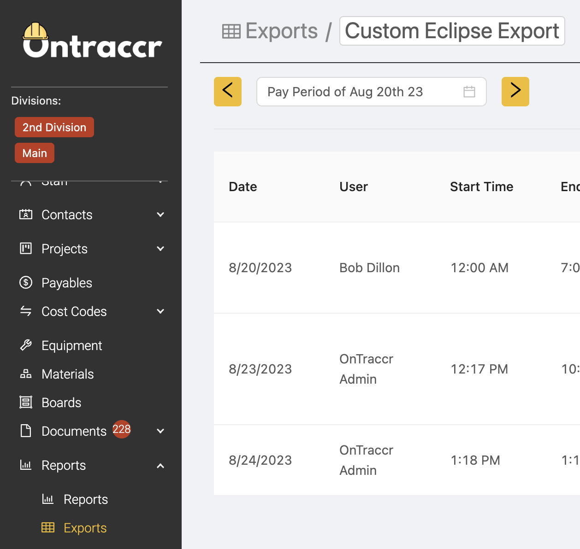Click the Documents file icon
This screenshot has height=549, width=580.
point(26,431)
